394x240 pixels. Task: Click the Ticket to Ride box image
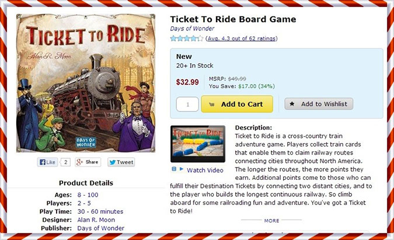[x=86, y=83]
